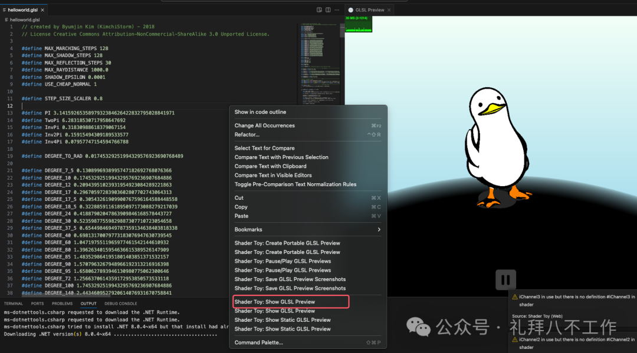Screen dimensions: 637x353
Task: Click the created by Byumjin Kim comment
Action: click(88, 27)
